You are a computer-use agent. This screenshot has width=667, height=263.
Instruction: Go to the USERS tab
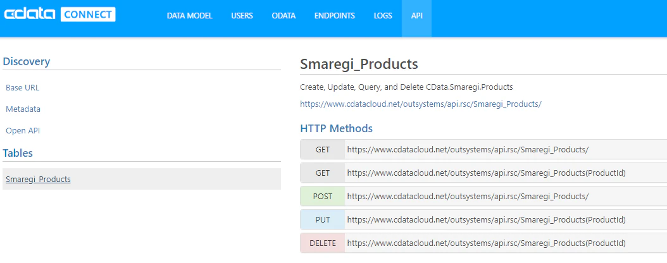(242, 16)
